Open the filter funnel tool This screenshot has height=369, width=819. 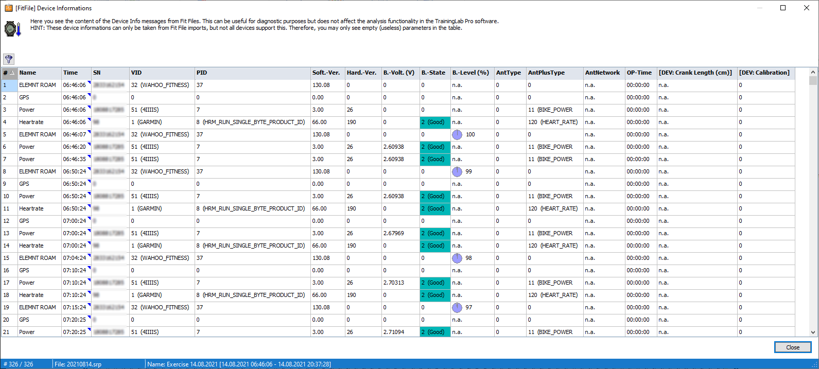pyautogui.click(x=9, y=59)
